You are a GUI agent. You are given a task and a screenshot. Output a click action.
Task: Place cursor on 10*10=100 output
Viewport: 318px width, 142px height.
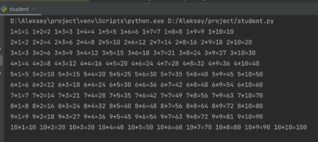(x=290, y=127)
